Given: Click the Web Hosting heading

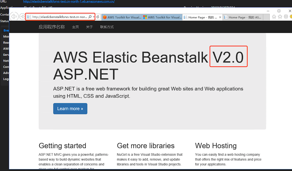Looking at the screenshot, I should (216, 146).
